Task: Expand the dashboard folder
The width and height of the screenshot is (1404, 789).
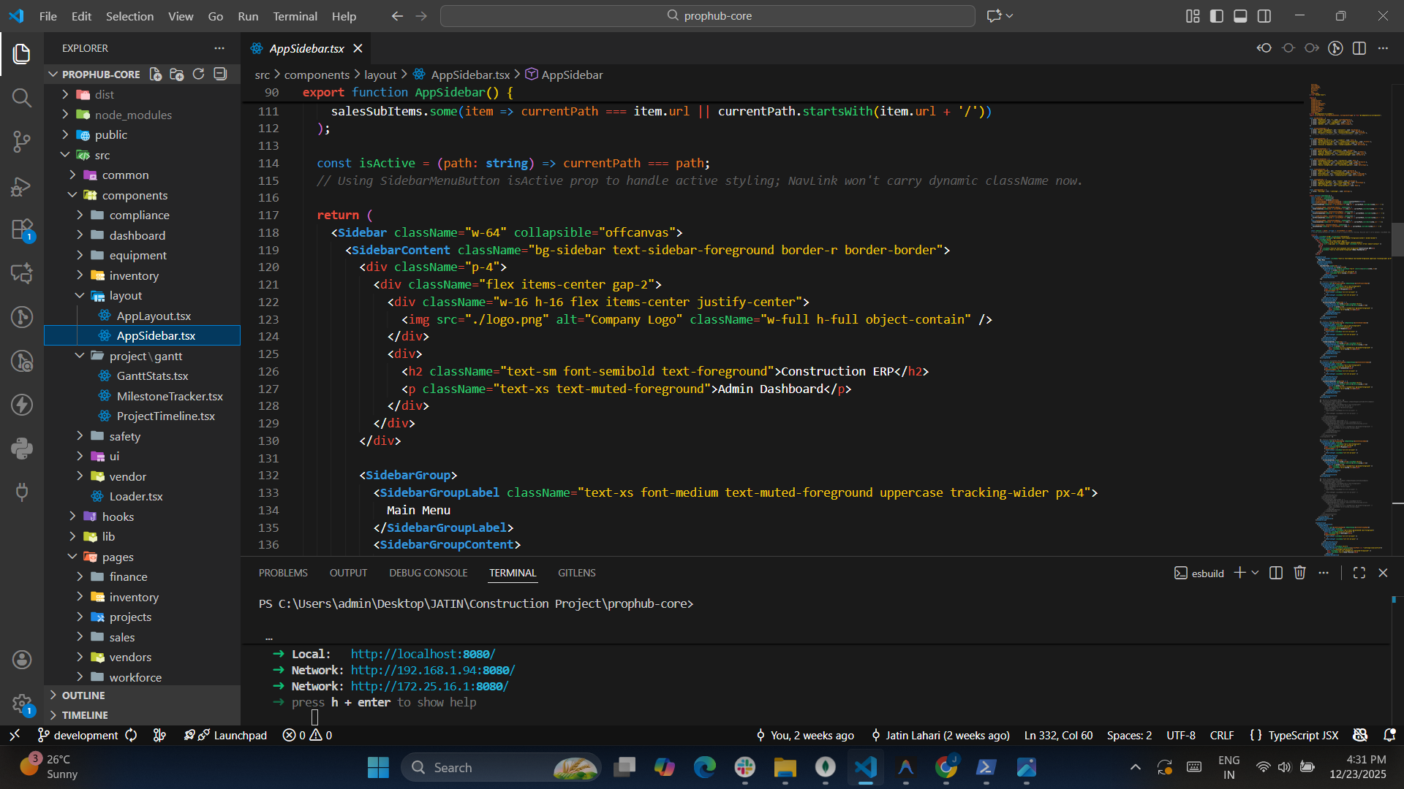Action: click(x=137, y=235)
